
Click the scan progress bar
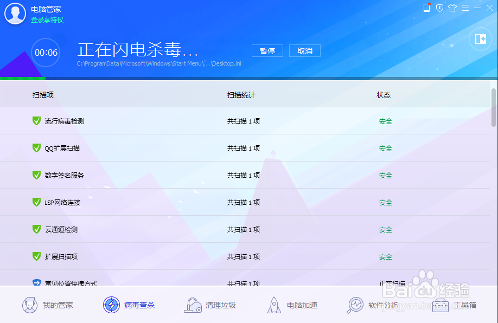(x=249, y=79)
